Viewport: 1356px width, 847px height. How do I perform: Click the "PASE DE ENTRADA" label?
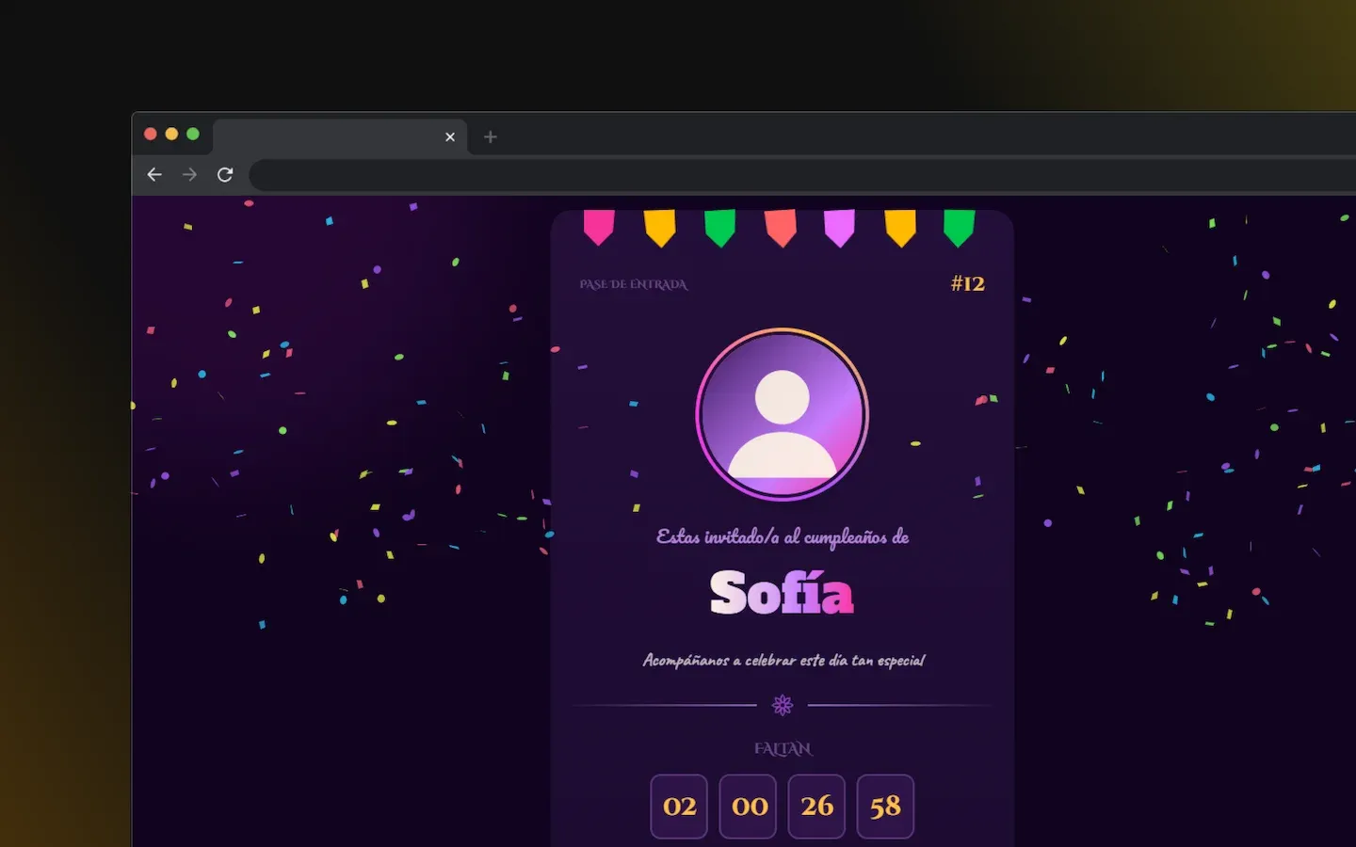[634, 284]
